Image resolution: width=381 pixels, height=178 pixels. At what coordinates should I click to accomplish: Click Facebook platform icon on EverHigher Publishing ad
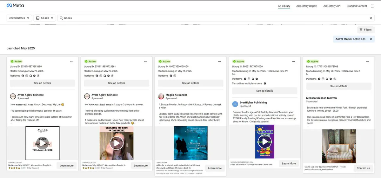(245, 79)
